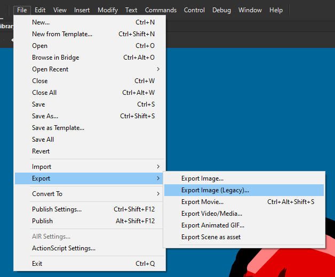Expand the Import submenu
Image resolution: width=335 pixels, height=277 pixels.
point(90,167)
